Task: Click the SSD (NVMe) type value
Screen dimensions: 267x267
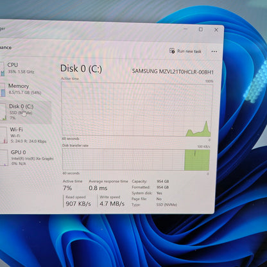Action: (167, 205)
